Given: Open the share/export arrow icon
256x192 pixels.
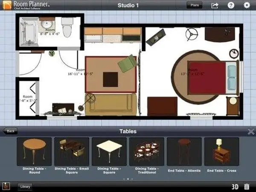Looking at the screenshot, I should point(215,6).
